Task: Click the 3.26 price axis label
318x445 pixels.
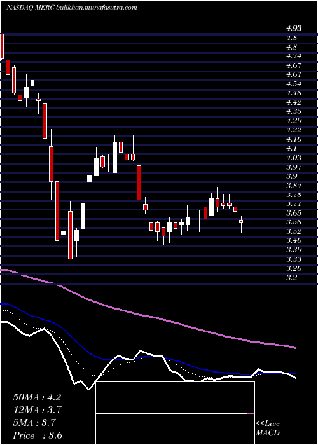Action: [x=294, y=268]
